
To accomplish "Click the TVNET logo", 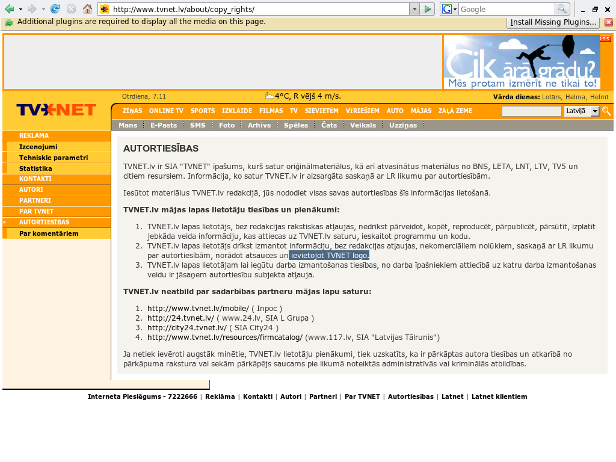I will tap(56, 109).
